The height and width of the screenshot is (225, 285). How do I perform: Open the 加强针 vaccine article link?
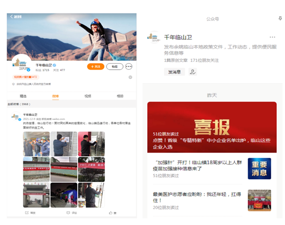click(198, 166)
